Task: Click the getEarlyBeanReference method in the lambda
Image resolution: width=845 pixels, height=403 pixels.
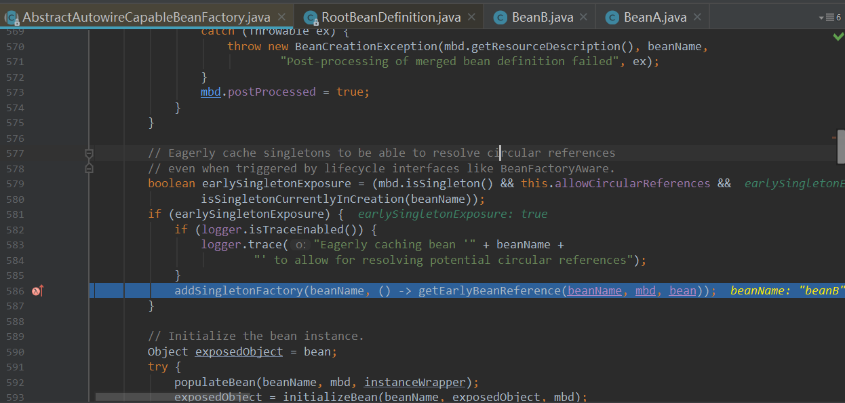Action: [490, 290]
